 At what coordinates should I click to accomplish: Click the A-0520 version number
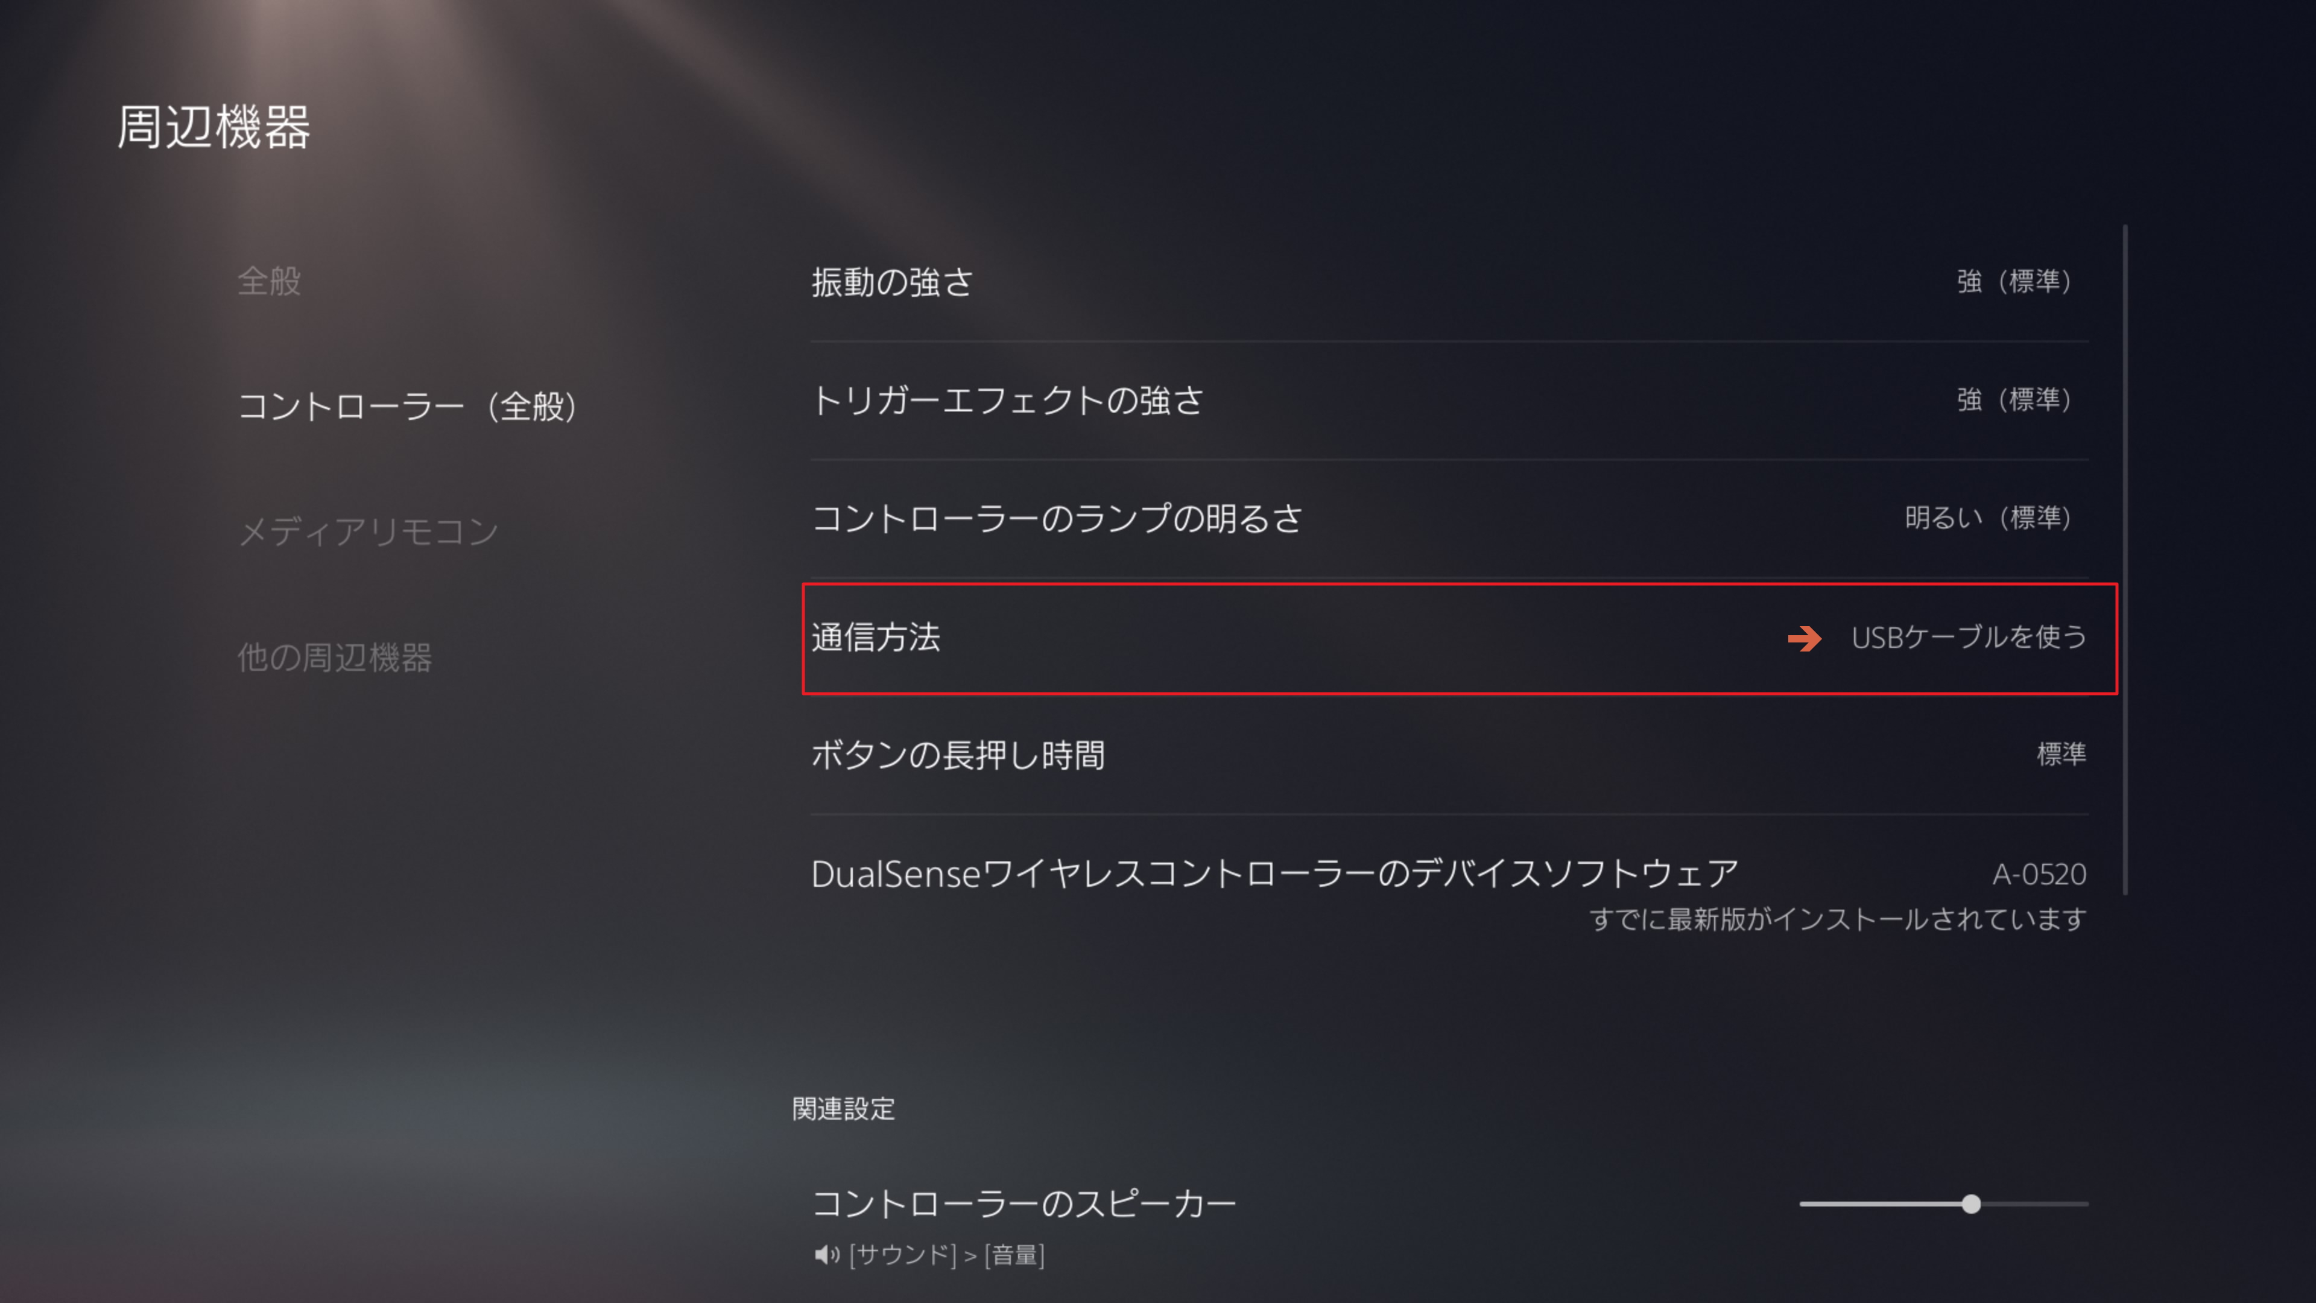click(x=2039, y=874)
